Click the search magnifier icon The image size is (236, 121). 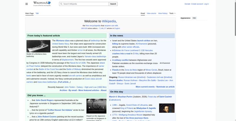click(x=61, y=4)
